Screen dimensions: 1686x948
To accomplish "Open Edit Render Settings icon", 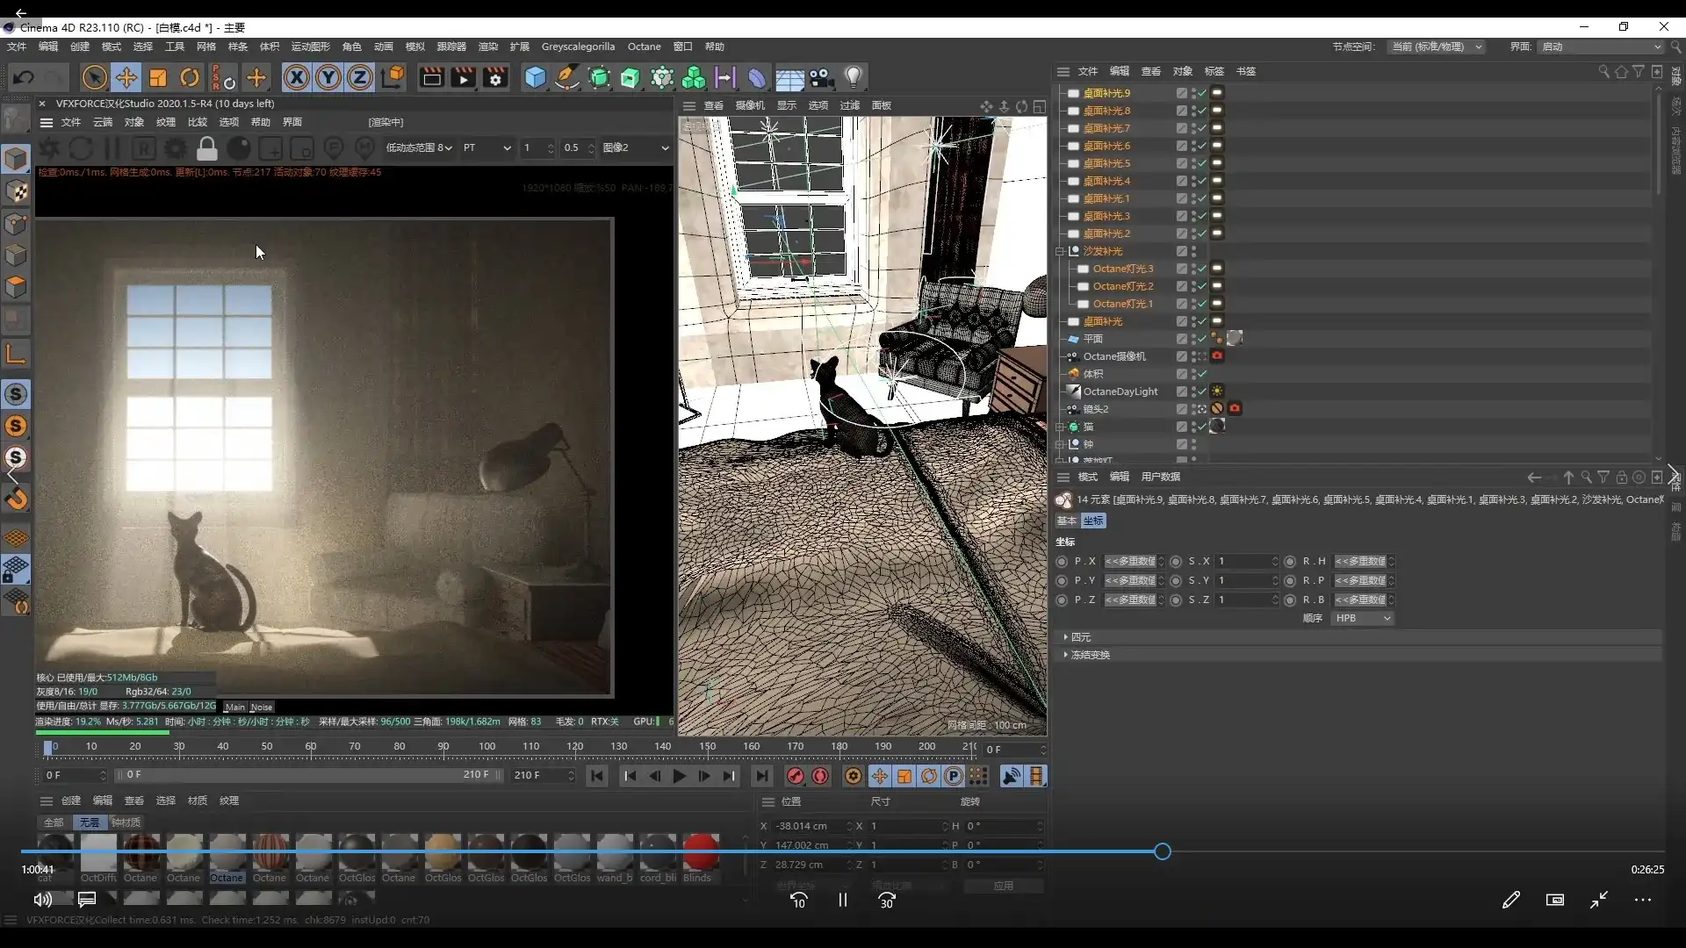I will click(495, 78).
